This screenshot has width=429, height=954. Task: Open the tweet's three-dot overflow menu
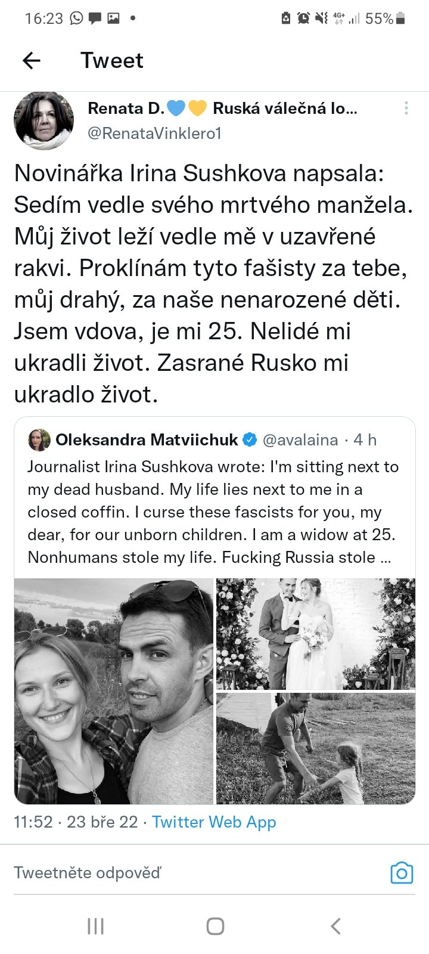(406, 108)
